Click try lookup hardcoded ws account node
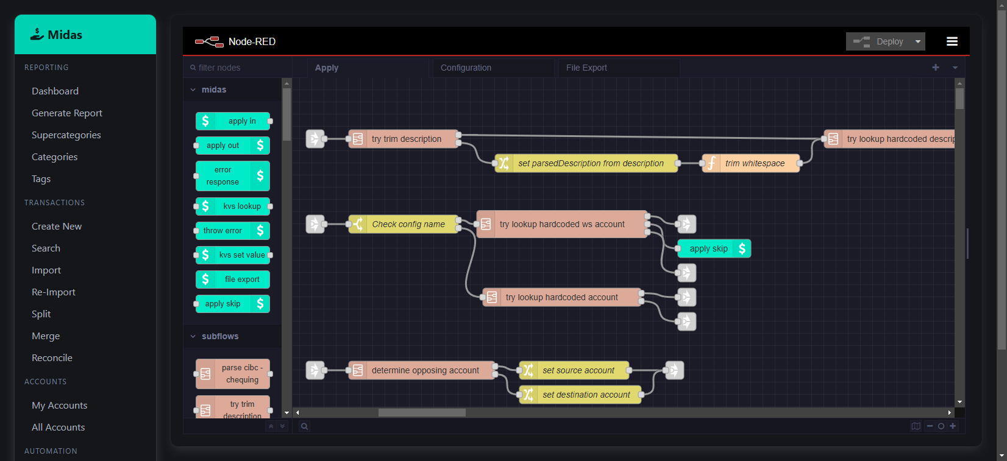Image resolution: width=1007 pixels, height=461 pixels. 562,224
